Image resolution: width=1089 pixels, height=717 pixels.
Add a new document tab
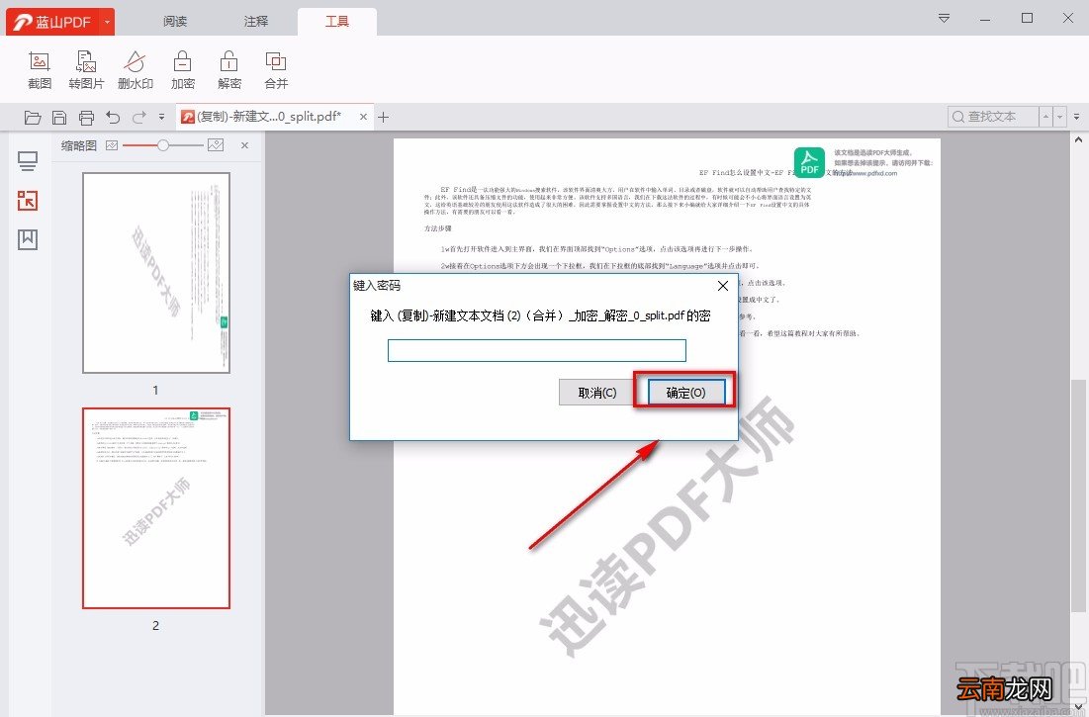384,118
